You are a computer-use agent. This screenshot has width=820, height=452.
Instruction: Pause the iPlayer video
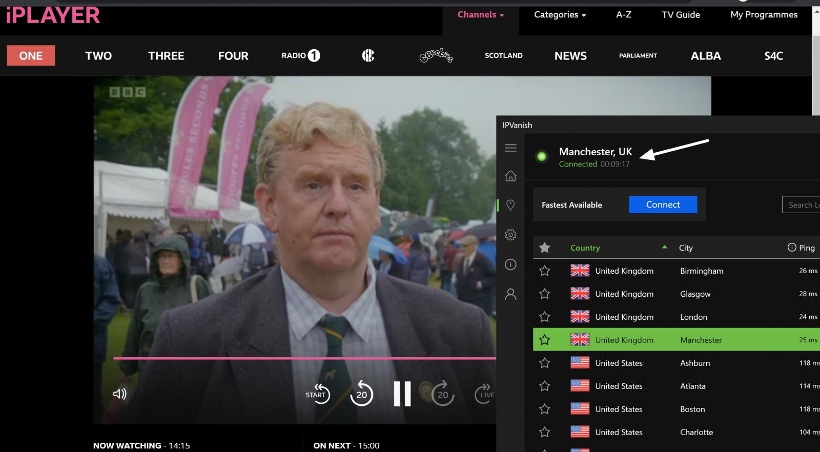click(402, 394)
